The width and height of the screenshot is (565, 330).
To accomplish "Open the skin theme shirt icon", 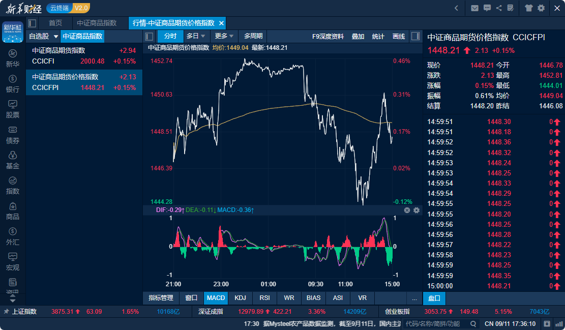I will [x=529, y=8].
